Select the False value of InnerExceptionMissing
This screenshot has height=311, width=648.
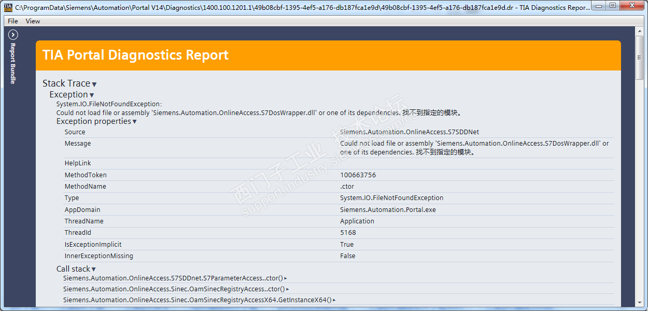(x=348, y=256)
